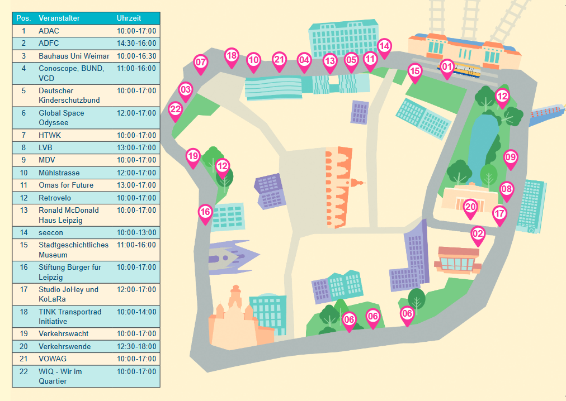Click pin 19 for Verkehrswacht
Image resolution: width=566 pixels, height=401 pixels.
click(193, 157)
